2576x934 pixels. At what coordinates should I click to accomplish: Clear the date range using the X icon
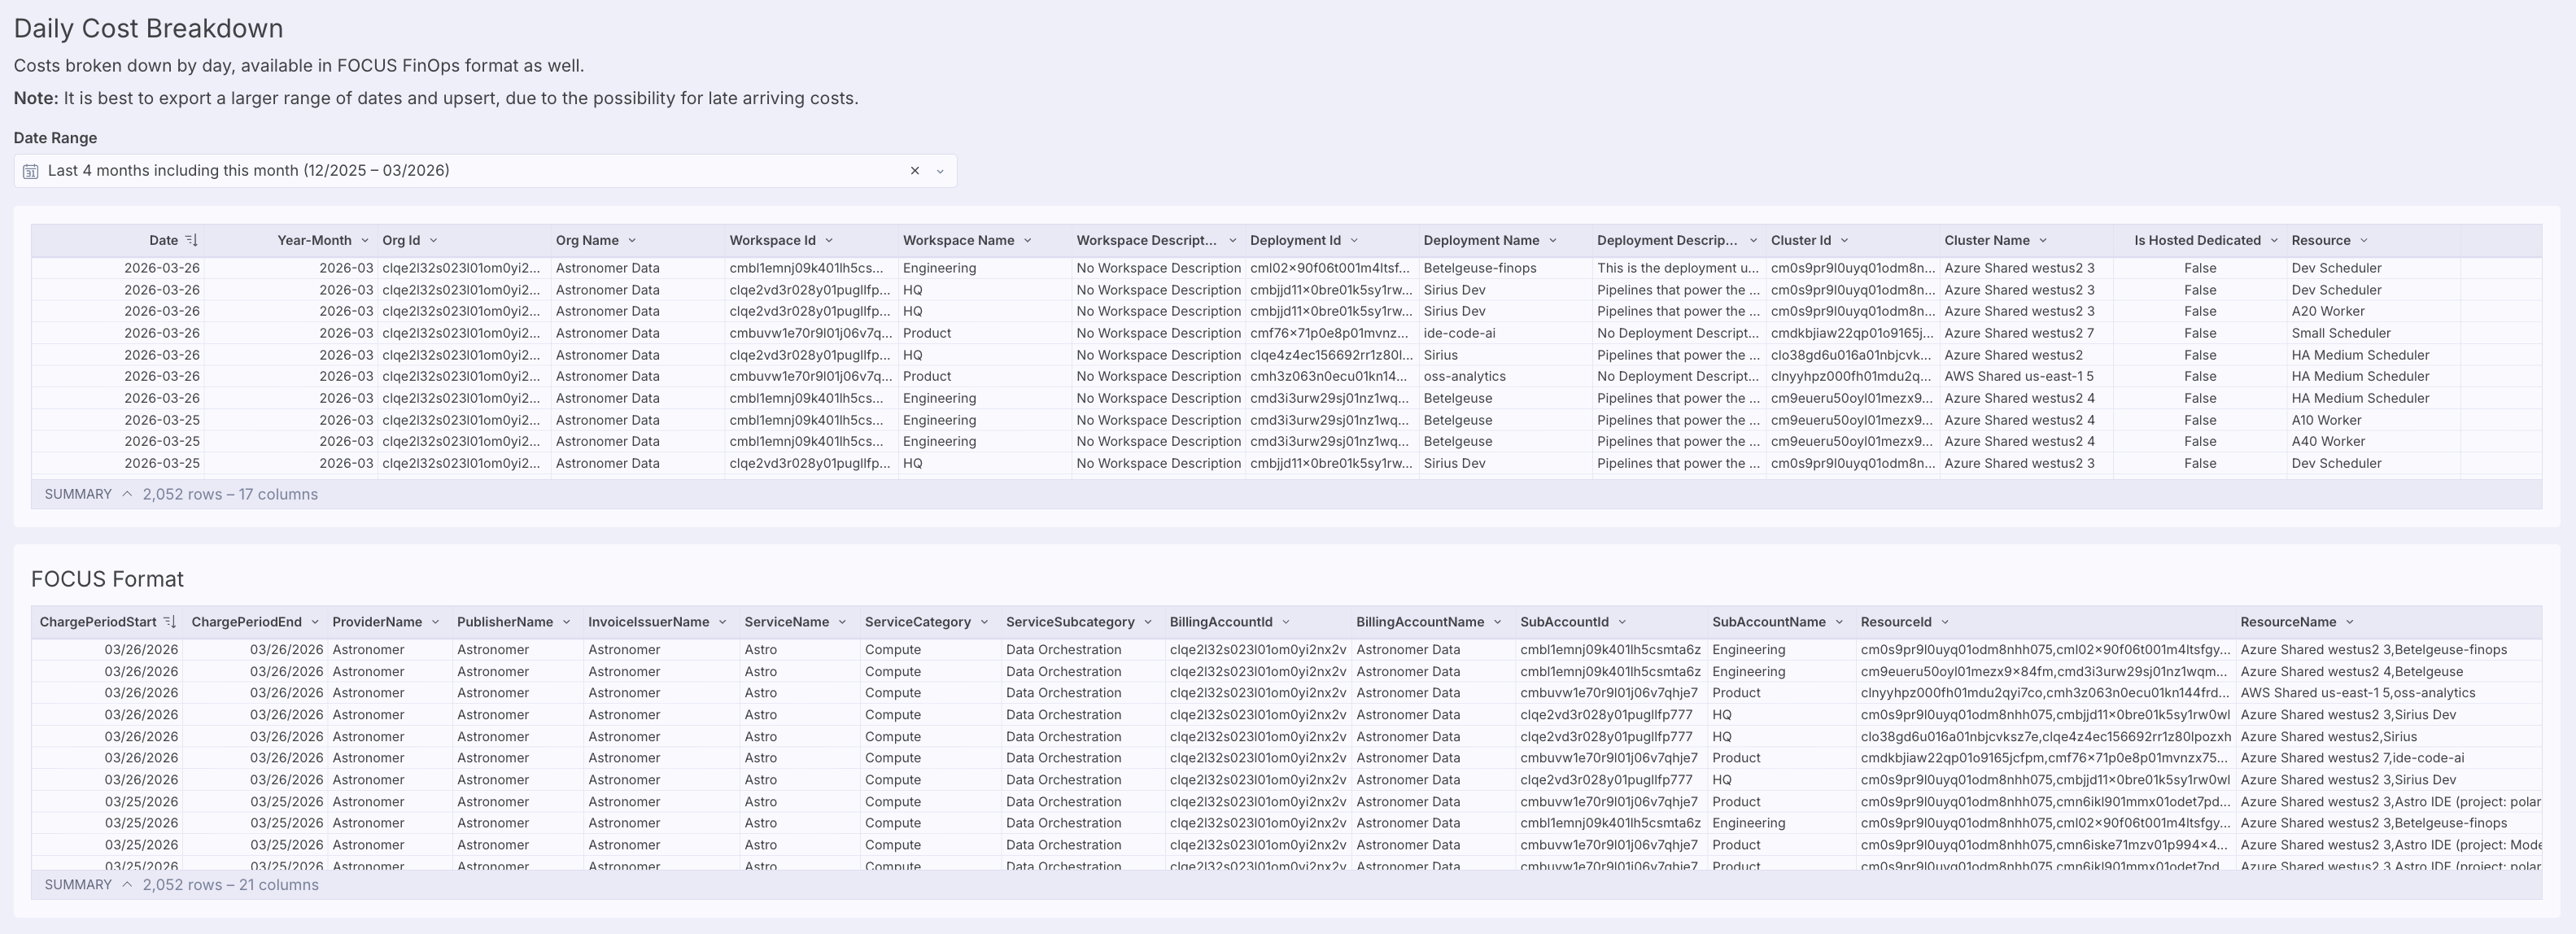coord(915,170)
